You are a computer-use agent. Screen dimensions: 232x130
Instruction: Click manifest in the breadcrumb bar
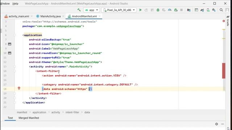coord(22,112)
